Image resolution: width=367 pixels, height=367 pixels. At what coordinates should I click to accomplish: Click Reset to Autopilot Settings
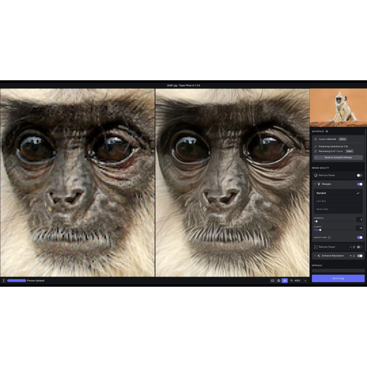point(338,157)
